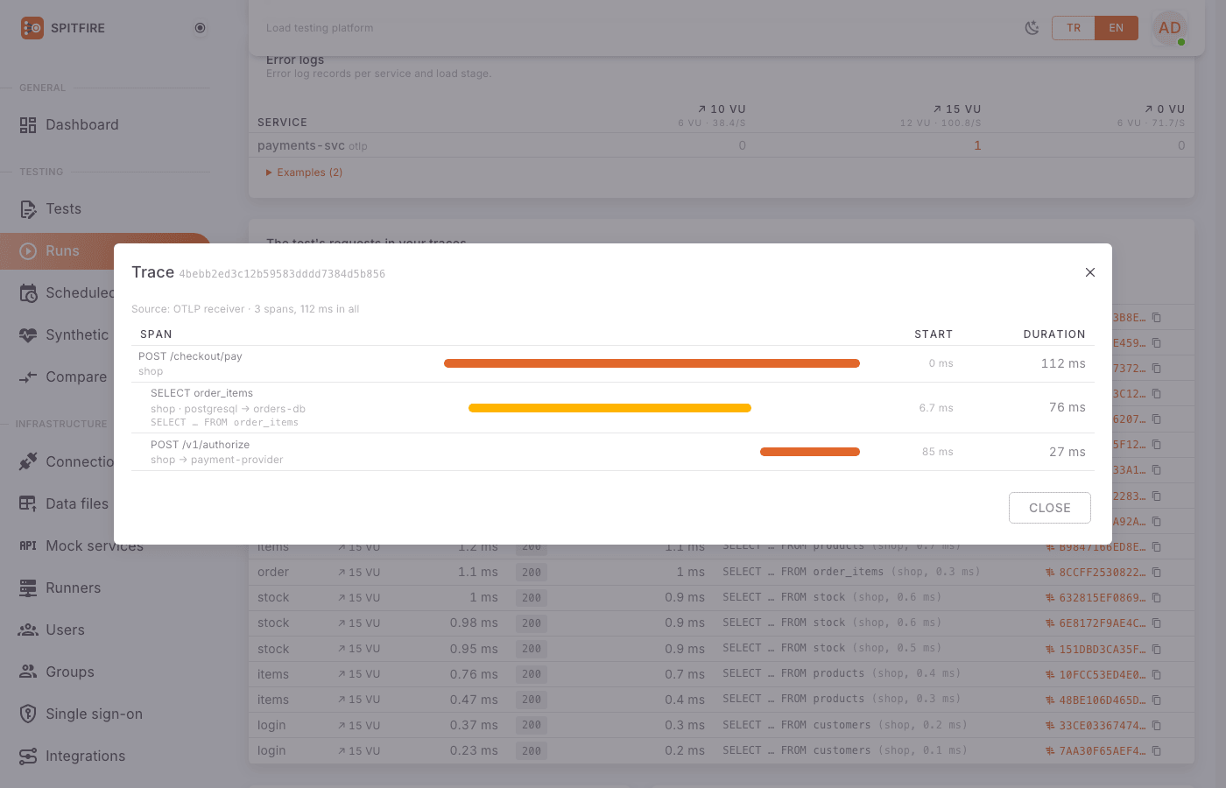Copy trace ID 632815EF0869
Viewport: 1226px width, 788px height.
1157,598
